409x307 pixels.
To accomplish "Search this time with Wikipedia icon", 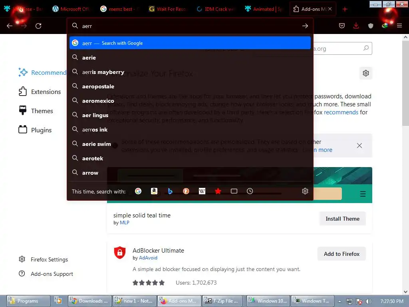I will point(202,191).
